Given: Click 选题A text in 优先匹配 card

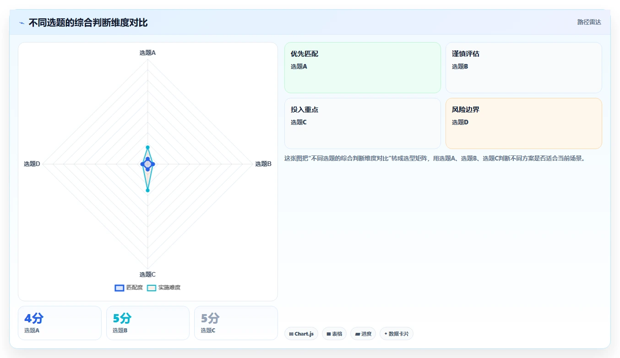Looking at the screenshot, I should click(x=299, y=66).
